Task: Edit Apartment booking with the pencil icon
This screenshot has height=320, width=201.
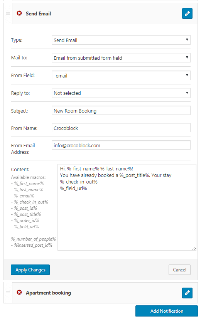Action: coord(187,293)
